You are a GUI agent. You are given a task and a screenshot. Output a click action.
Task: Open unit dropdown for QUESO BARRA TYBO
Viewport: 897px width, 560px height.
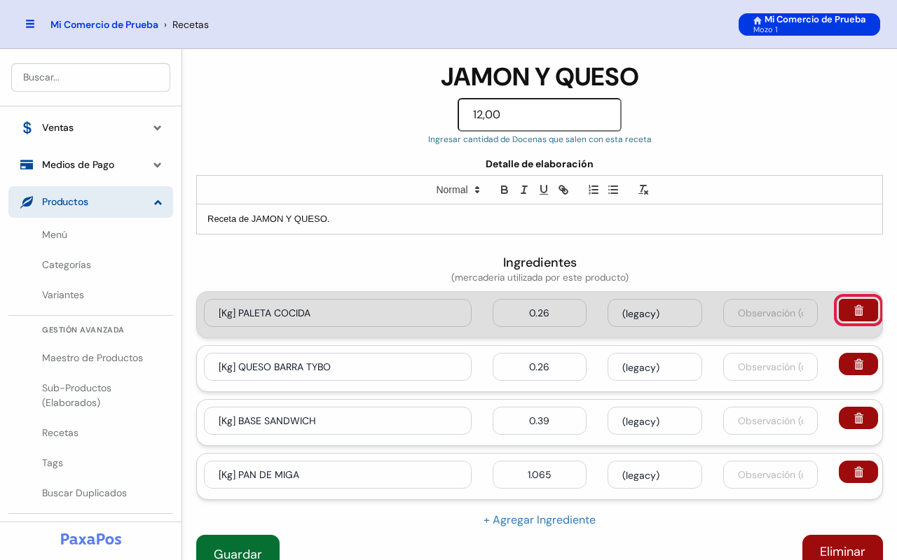[x=655, y=367]
